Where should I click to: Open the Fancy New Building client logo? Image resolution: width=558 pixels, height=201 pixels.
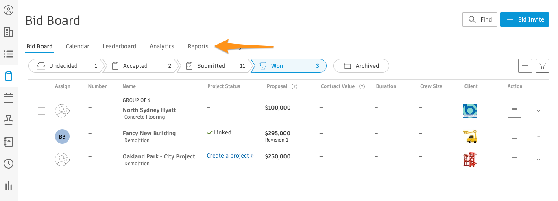coord(470,136)
